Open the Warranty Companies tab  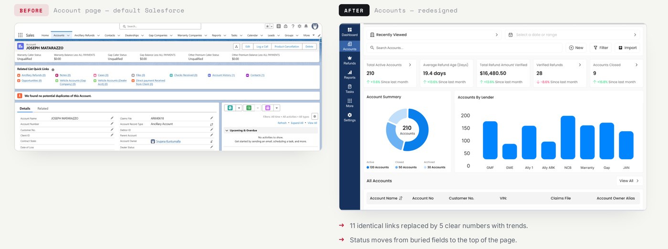pos(190,35)
